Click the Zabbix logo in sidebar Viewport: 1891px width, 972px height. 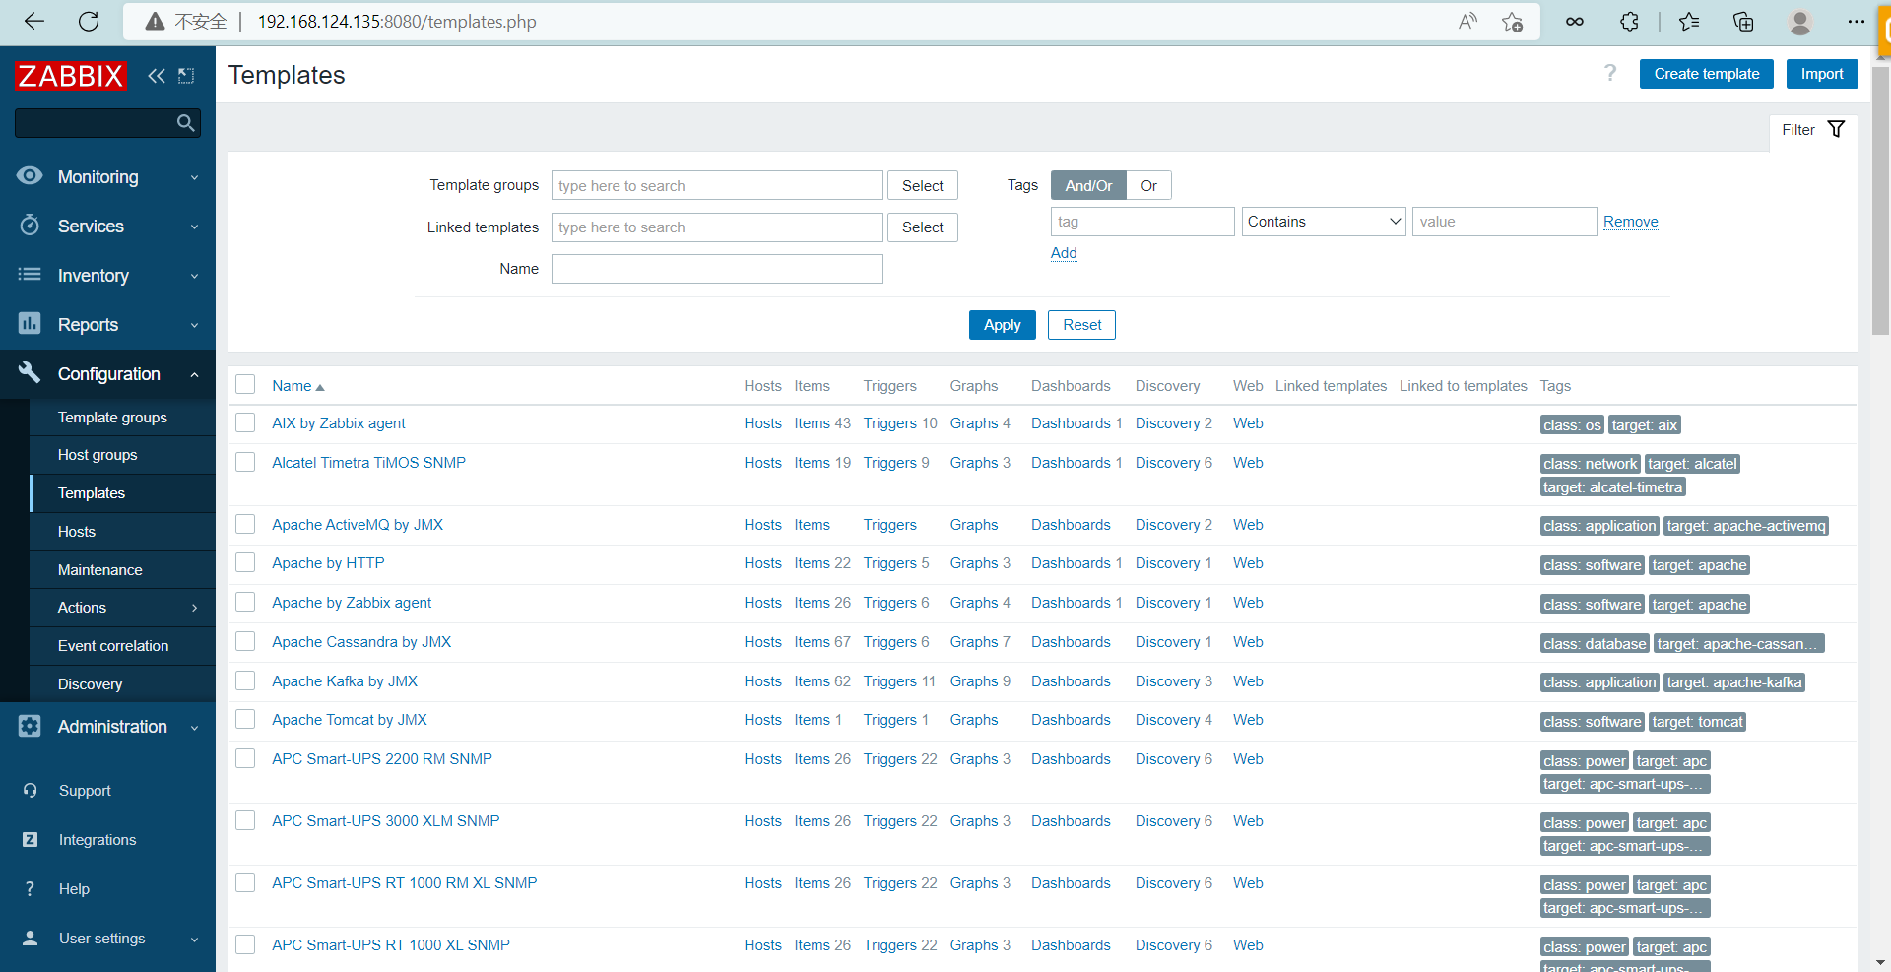click(x=71, y=76)
